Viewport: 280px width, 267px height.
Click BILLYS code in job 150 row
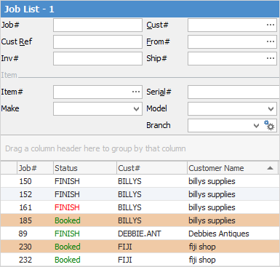point(129,181)
